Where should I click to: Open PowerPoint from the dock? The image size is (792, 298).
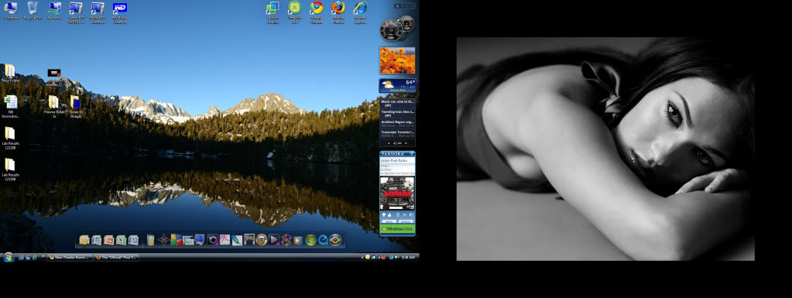(108, 240)
